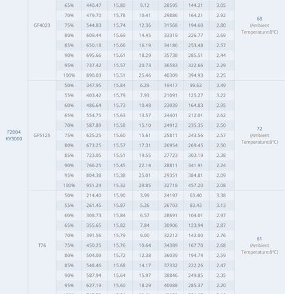285x294 pixels.
Task: Click the F2004 KV3000 motor label
Action: pyautogui.click(x=14, y=135)
